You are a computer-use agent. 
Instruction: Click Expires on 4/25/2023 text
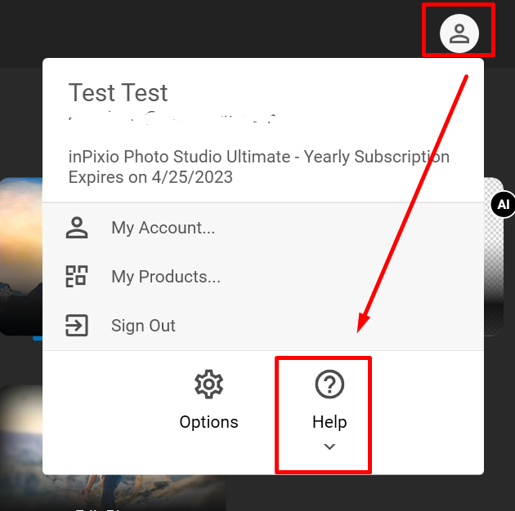(150, 177)
